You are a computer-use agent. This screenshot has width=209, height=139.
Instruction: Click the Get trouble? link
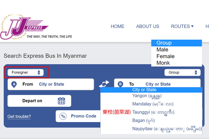19,116
